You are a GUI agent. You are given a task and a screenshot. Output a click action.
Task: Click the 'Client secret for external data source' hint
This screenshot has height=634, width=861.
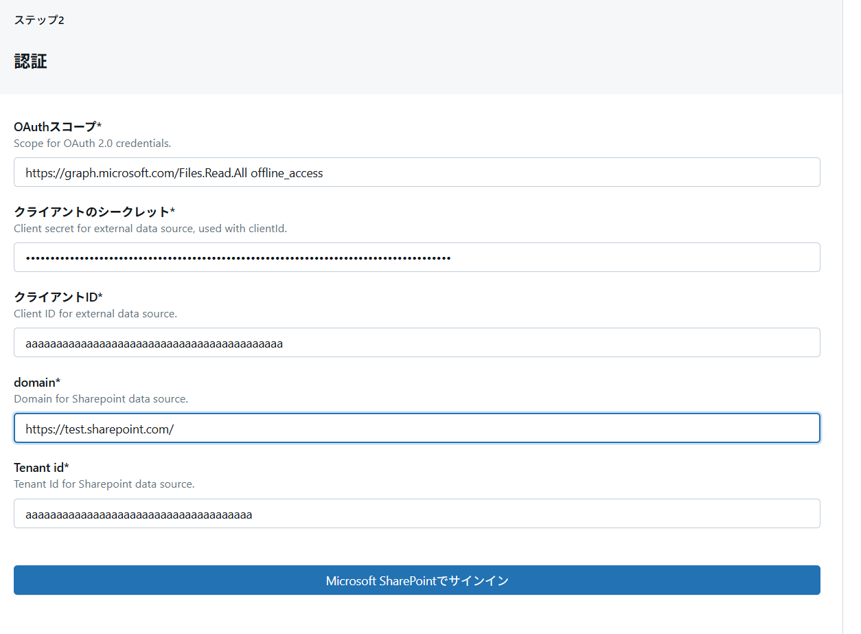150,229
